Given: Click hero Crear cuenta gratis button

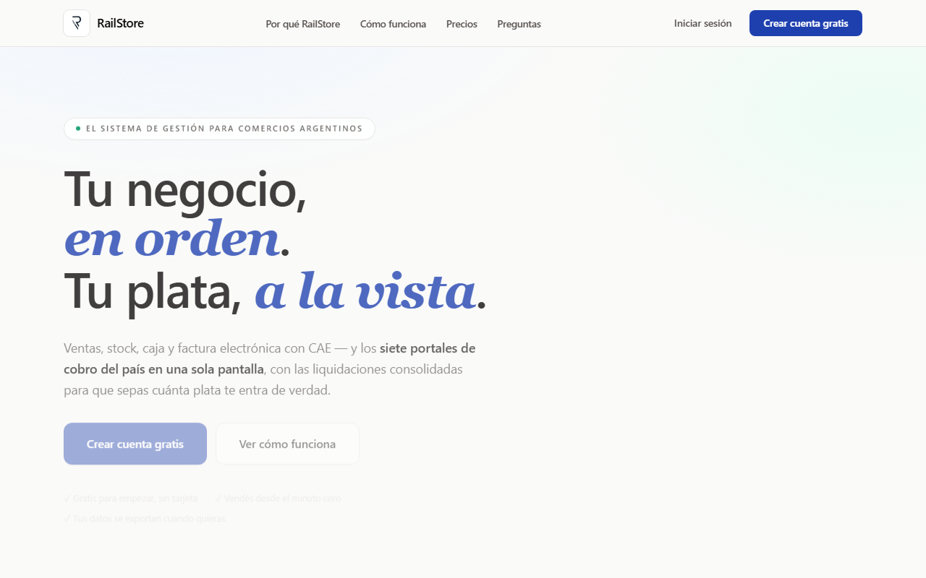Looking at the screenshot, I should [135, 444].
